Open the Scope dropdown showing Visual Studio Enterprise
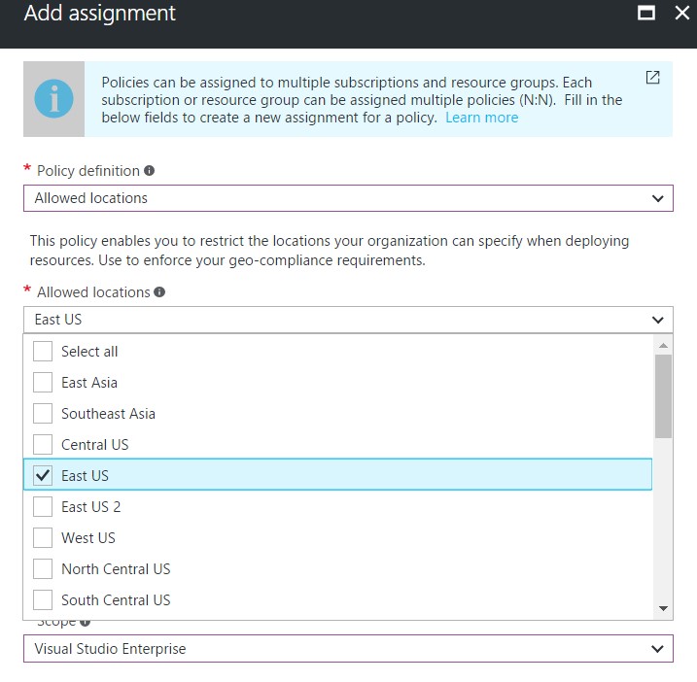Image resolution: width=697 pixels, height=682 pixels. [x=658, y=649]
